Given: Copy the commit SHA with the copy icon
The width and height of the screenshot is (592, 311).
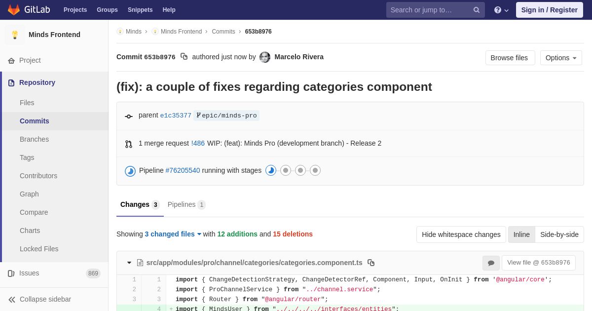Looking at the screenshot, I should [x=184, y=57].
